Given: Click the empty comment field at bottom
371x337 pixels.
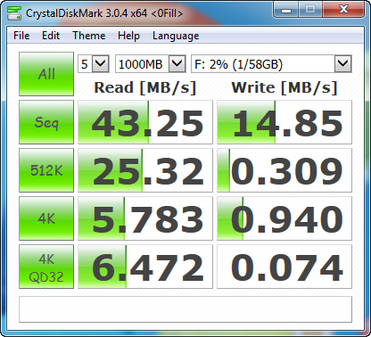Looking at the screenshot, I should (x=185, y=309).
